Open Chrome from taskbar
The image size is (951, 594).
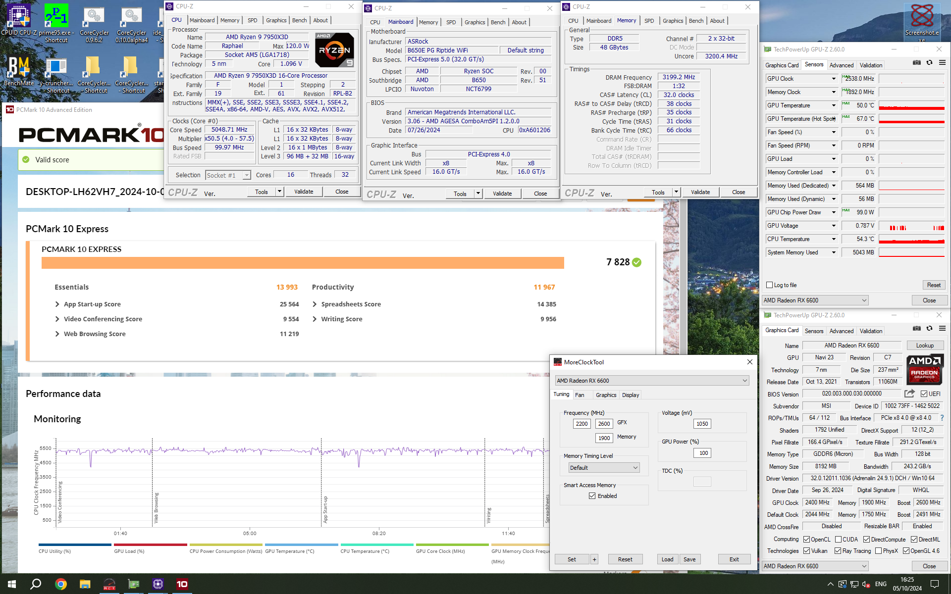61,584
